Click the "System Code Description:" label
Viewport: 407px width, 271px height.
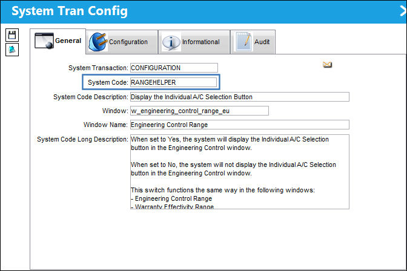click(x=91, y=97)
